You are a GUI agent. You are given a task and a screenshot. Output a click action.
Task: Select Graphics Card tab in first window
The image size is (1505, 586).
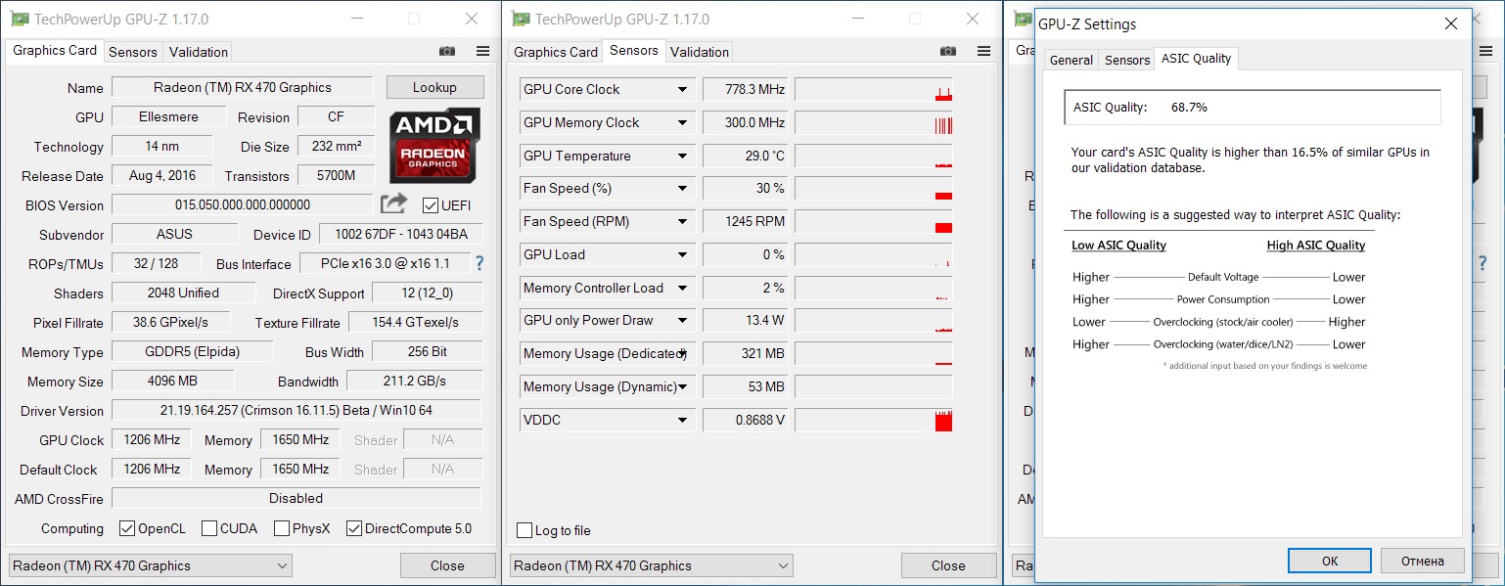pyautogui.click(x=55, y=51)
